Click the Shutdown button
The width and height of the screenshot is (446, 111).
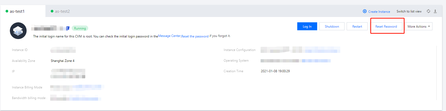click(332, 27)
